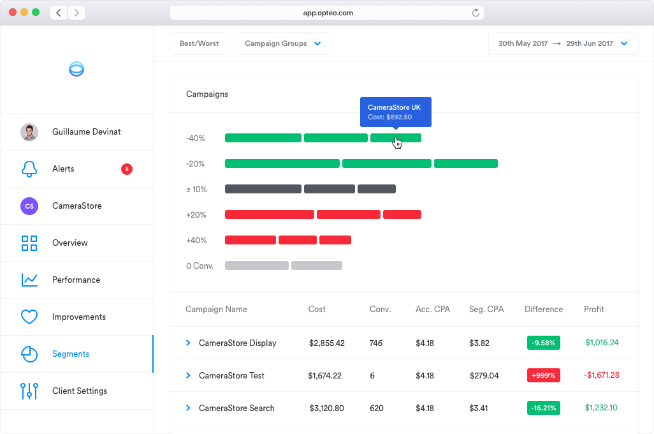Select Segments in the sidebar
The height and width of the screenshot is (434, 654).
(76, 354)
